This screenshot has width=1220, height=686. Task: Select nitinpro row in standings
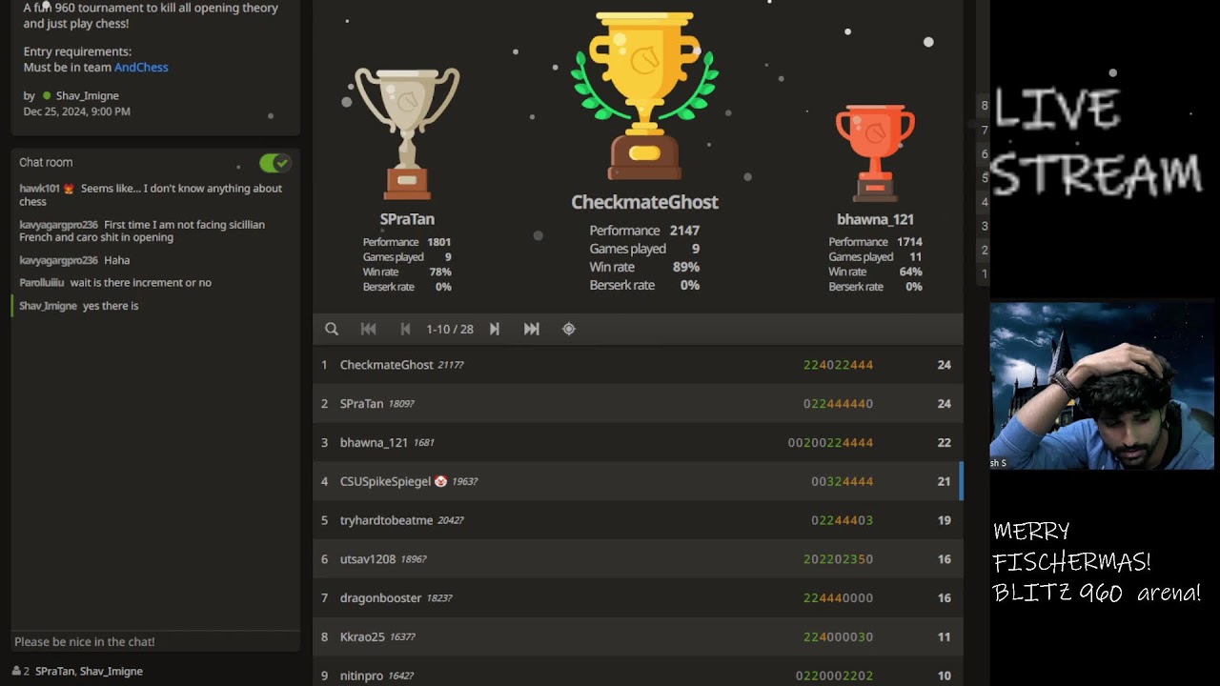tap(638, 672)
